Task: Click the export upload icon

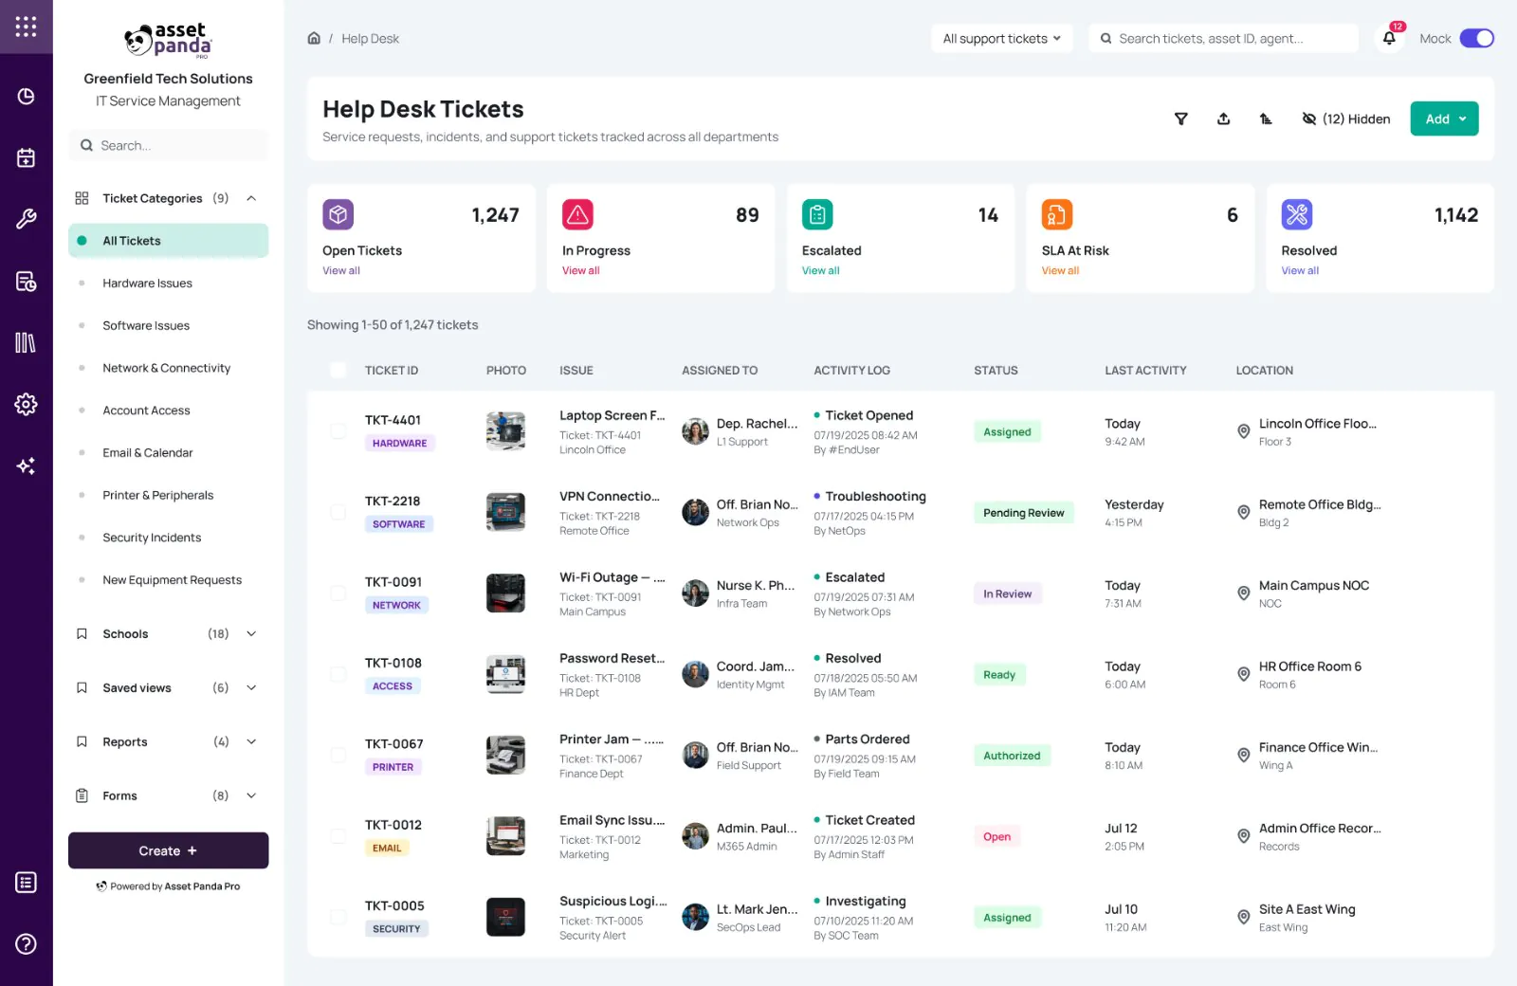Action: click(1223, 119)
